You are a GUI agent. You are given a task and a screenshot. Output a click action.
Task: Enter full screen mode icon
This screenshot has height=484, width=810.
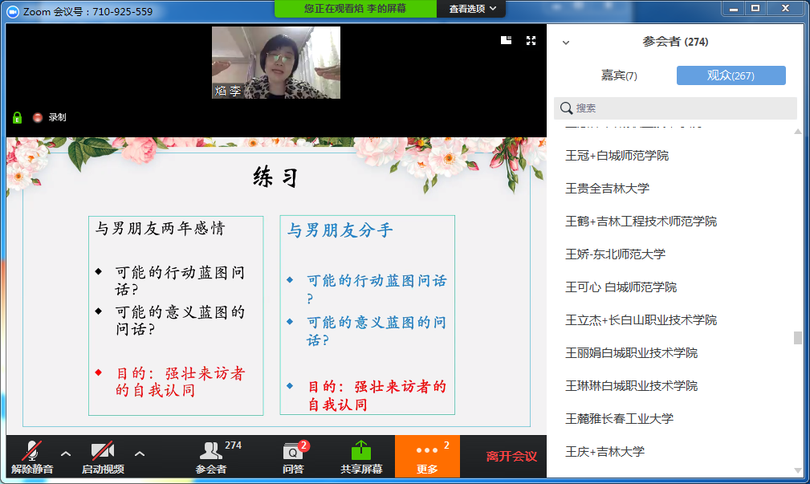531,40
